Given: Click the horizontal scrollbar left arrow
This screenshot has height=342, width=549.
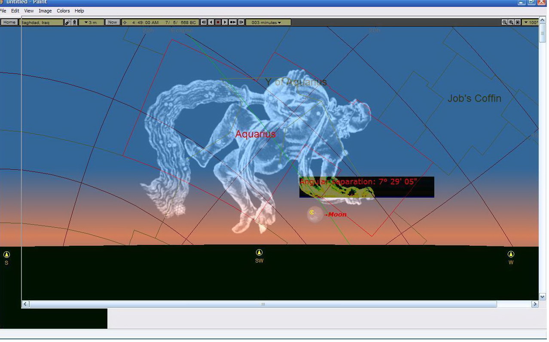Looking at the screenshot, I should [25, 304].
